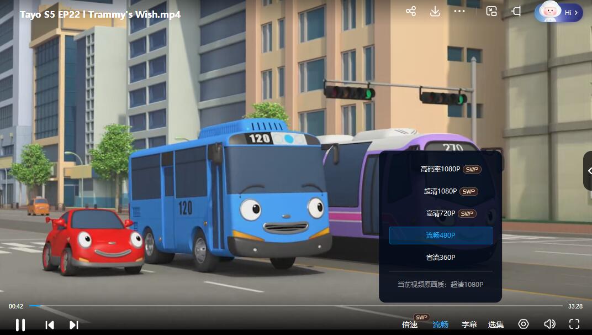Click the 当前视频原画质 info text
The width and height of the screenshot is (592, 335).
click(x=440, y=284)
